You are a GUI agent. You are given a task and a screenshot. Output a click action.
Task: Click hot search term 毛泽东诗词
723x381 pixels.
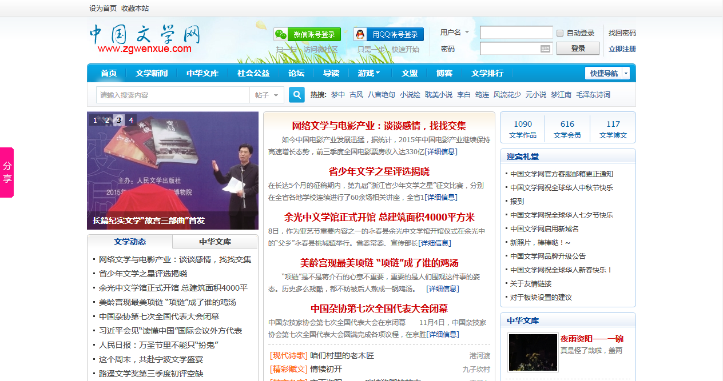(593, 95)
